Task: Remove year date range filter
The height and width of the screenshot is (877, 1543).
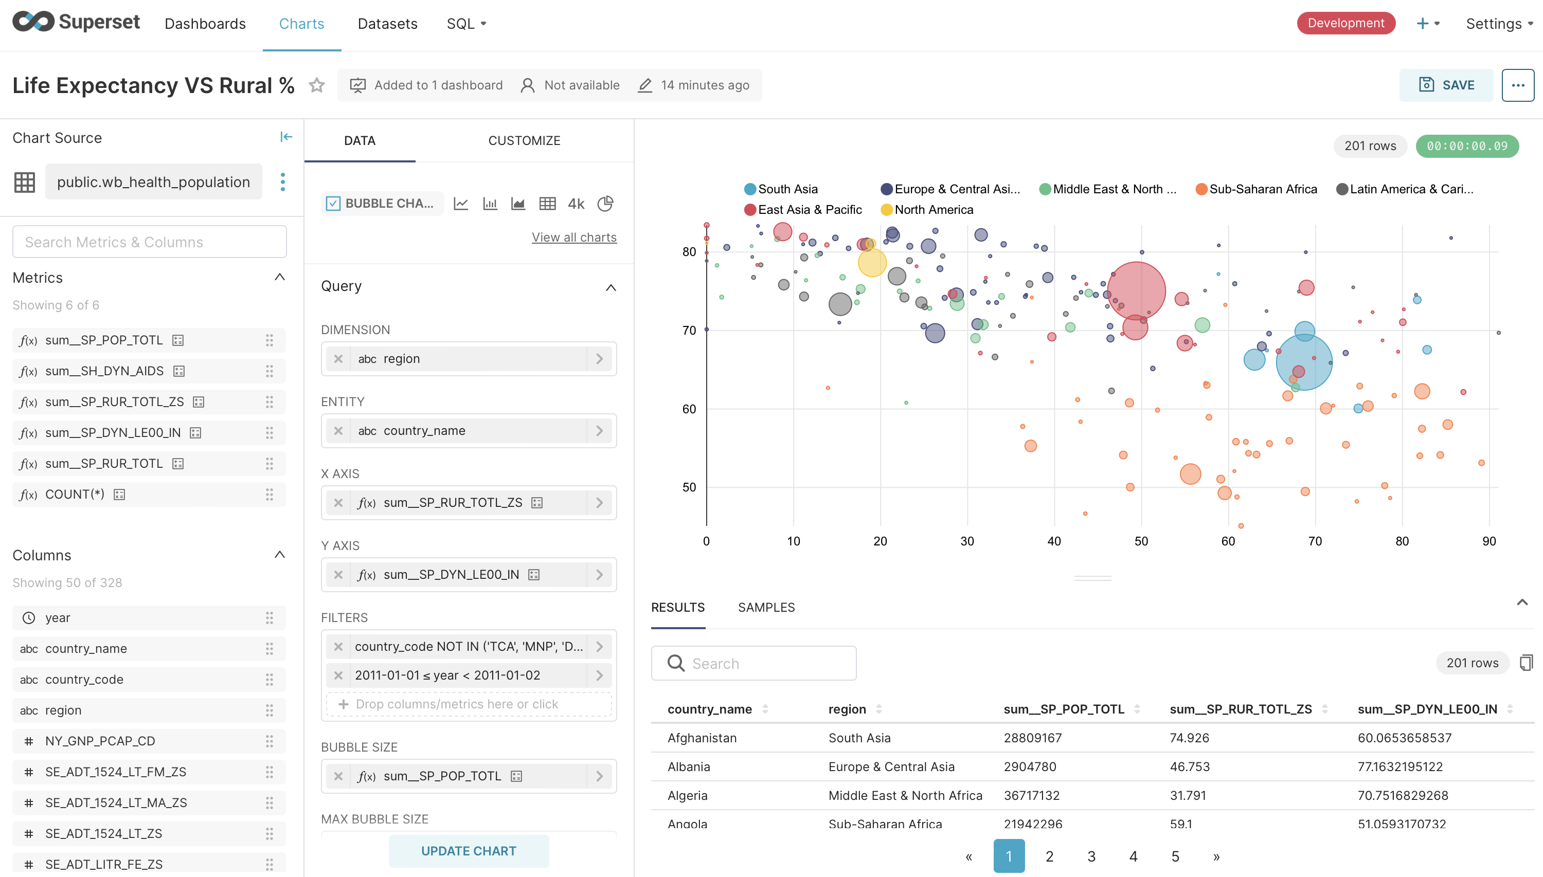Action: pyautogui.click(x=338, y=674)
